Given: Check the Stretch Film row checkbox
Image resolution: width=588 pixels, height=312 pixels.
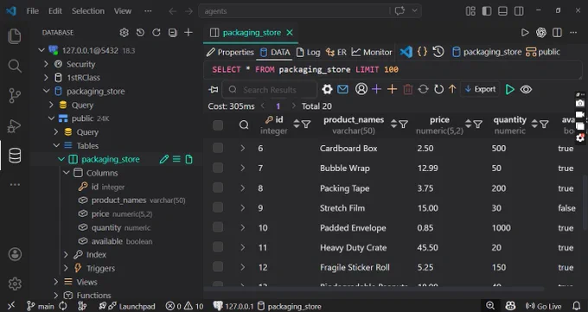Looking at the screenshot, I should click(218, 207).
